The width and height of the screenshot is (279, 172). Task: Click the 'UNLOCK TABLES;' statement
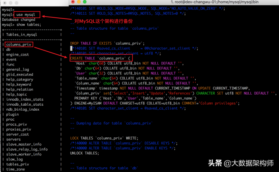pos(84,153)
